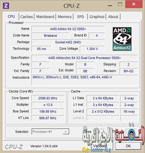
Task: Switch to the CPU tab
Action: click(x=11, y=17)
